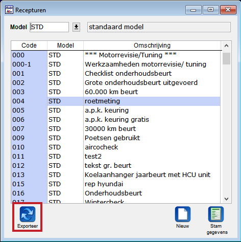The image size is (241, 242).
Task: Sort by the Code column header
Action: (29, 46)
